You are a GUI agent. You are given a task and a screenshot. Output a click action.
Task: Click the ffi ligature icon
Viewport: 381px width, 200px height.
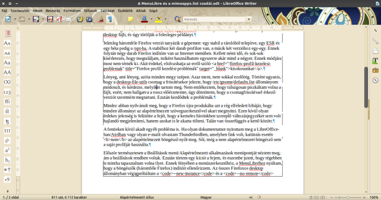[x=7, y=102]
